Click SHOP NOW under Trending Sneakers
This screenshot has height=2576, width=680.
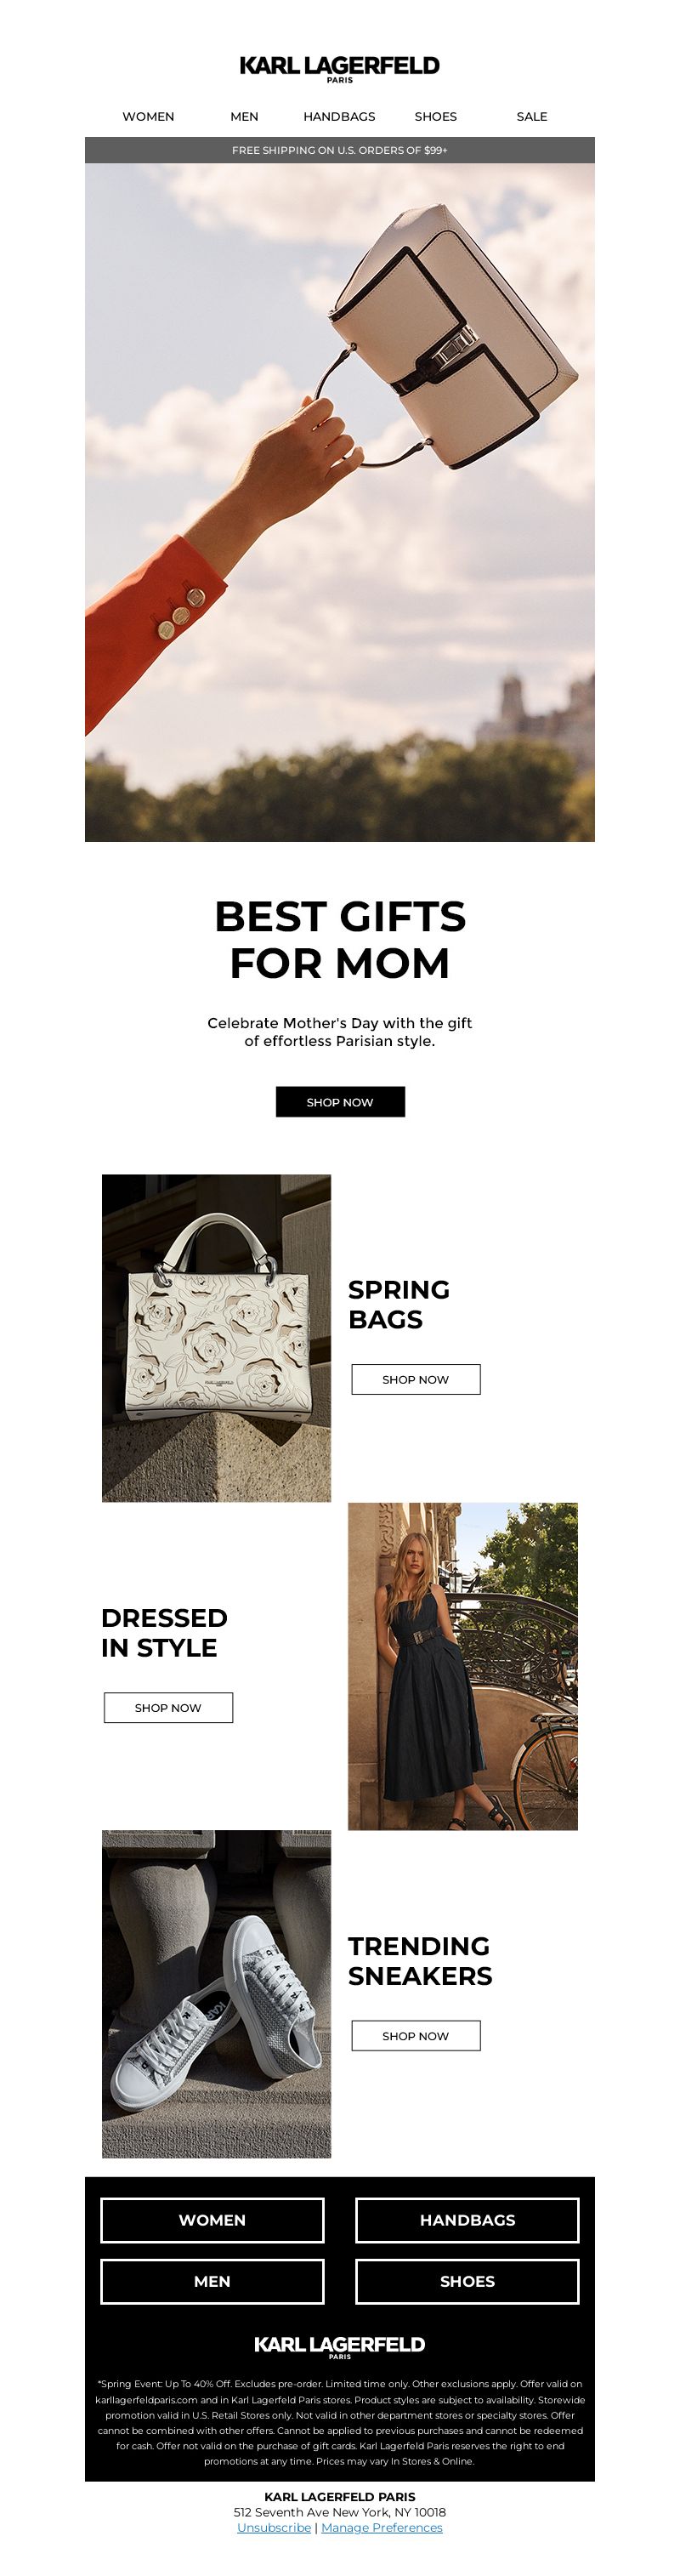416,2035
